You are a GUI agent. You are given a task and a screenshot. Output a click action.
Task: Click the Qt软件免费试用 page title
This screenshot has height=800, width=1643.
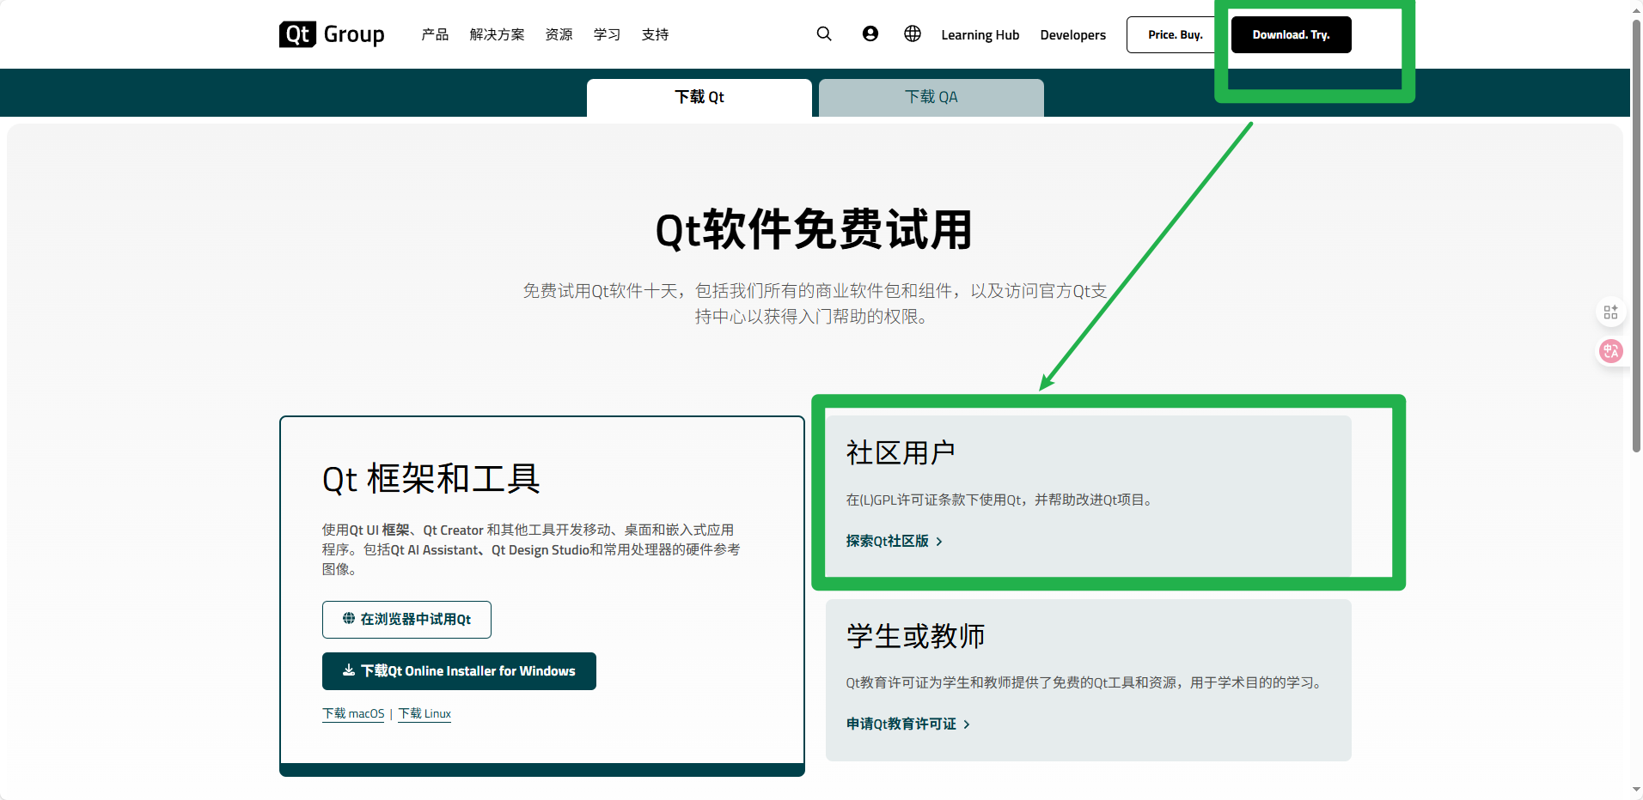coord(814,230)
